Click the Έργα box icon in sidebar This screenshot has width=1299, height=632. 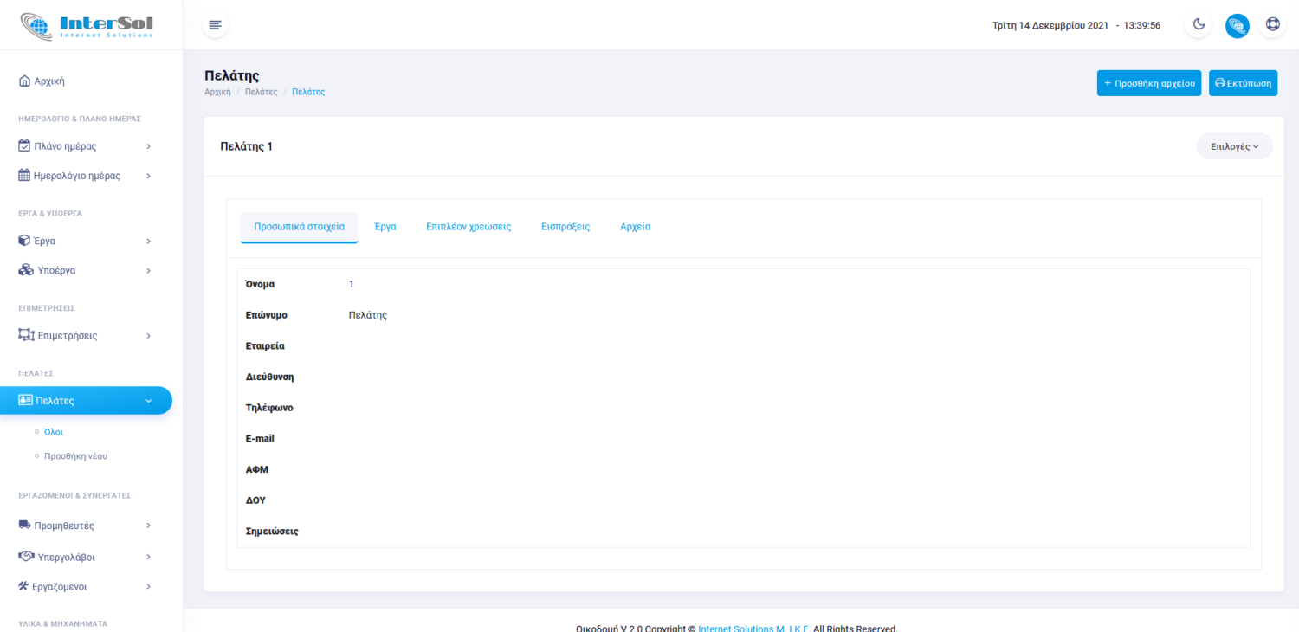25,241
